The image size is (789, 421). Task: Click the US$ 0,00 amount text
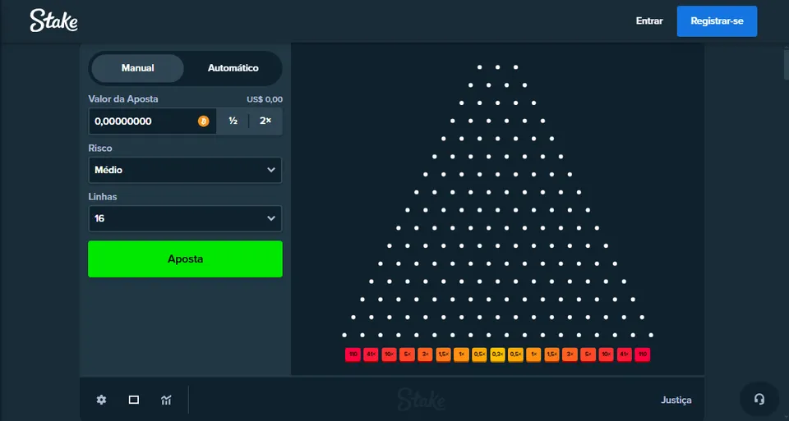265,99
